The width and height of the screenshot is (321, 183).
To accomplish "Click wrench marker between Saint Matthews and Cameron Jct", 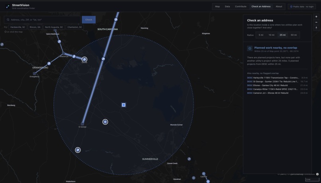I will (x=59, y=41).
